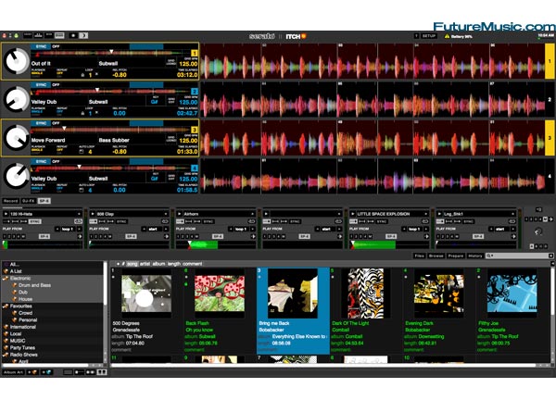Click the deck 2 track overview waveform

(112, 92)
